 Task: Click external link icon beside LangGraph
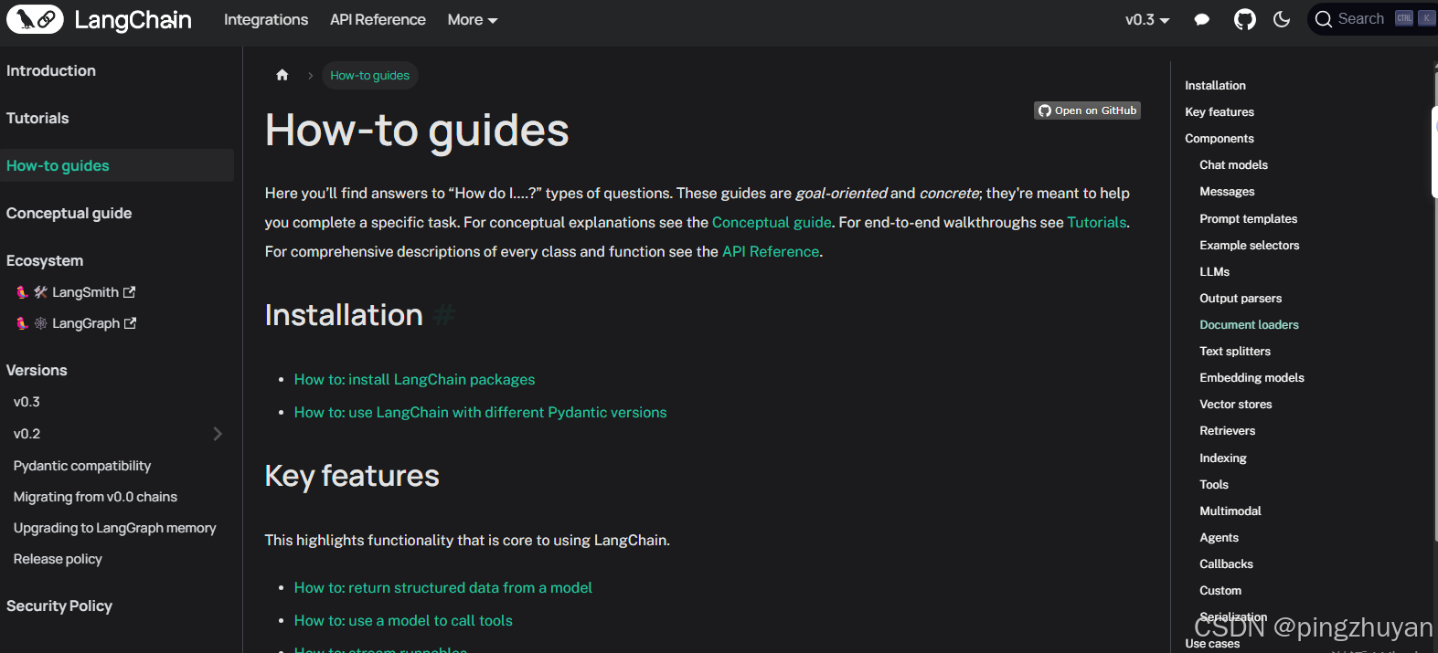tap(130, 323)
